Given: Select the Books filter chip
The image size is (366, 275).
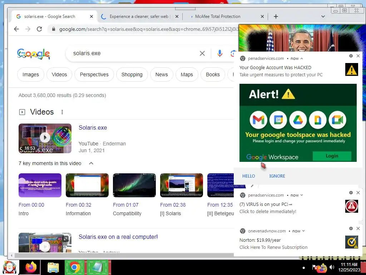Looking at the screenshot, I should [213, 74].
